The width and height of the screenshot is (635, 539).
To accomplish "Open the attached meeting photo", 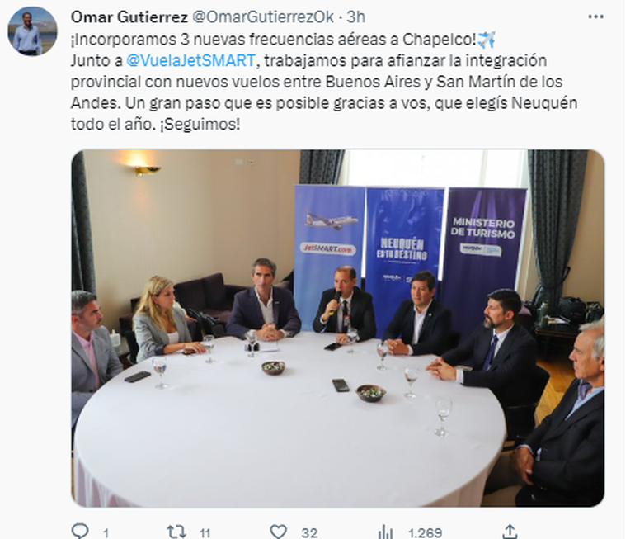I will (x=338, y=329).
